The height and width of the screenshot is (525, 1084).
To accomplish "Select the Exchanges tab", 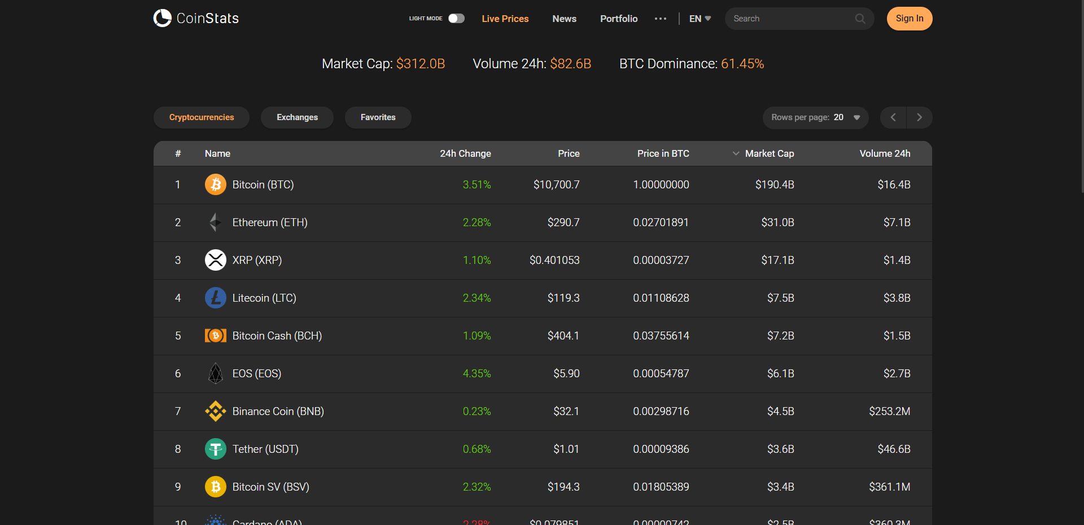I will (297, 117).
